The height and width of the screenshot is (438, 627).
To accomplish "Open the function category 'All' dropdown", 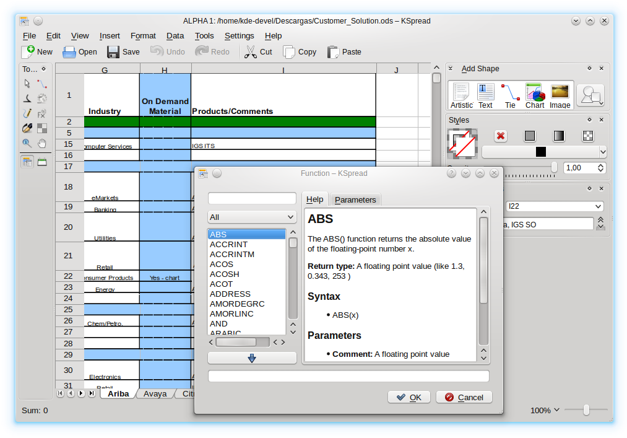I will coord(252,217).
